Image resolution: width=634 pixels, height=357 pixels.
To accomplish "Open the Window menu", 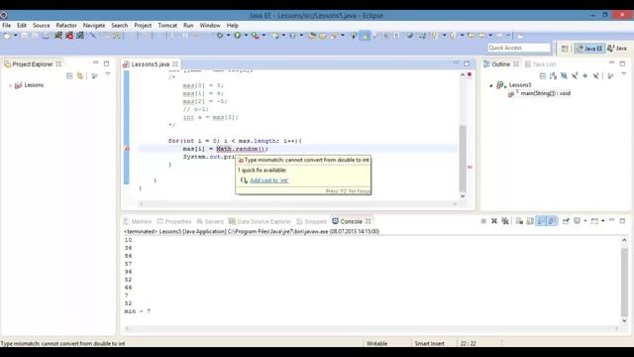I will coord(210,25).
